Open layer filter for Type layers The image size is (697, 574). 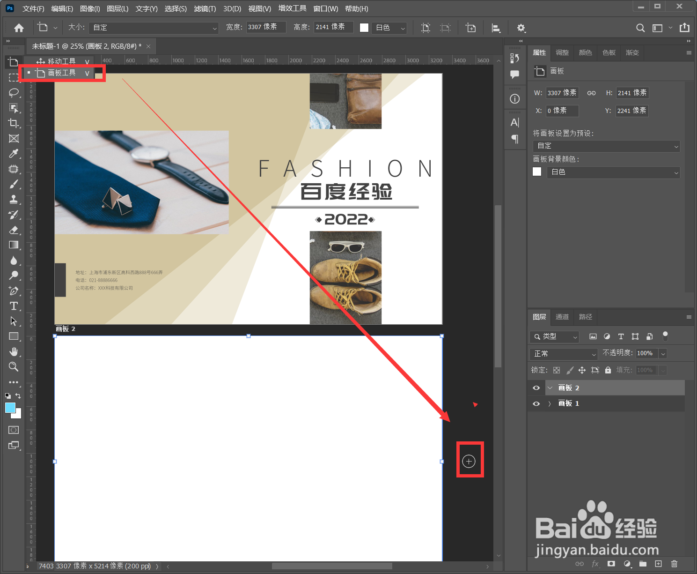pyautogui.click(x=621, y=336)
